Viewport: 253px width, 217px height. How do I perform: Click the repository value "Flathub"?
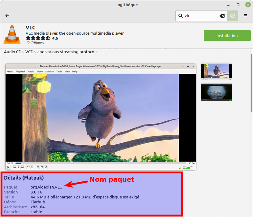coord(38,202)
